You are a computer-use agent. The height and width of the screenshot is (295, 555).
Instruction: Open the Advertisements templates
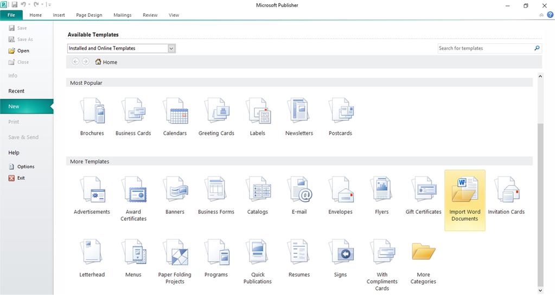(92, 196)
